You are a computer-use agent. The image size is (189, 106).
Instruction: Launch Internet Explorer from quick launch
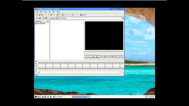(45, 97)
